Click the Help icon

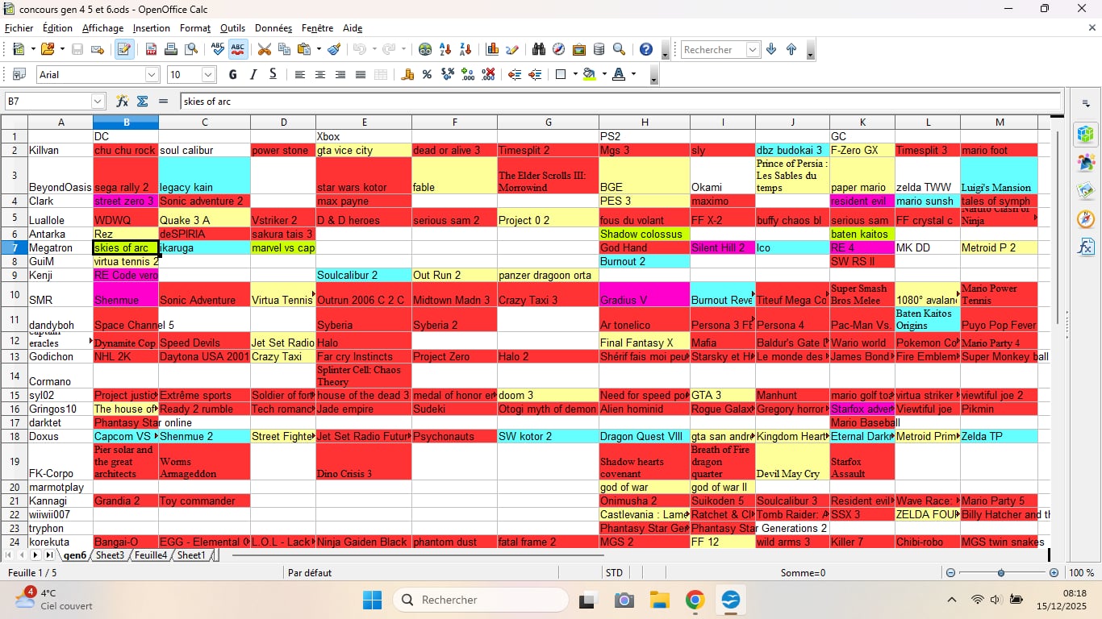pyautogui.click(x=646, y=49)
